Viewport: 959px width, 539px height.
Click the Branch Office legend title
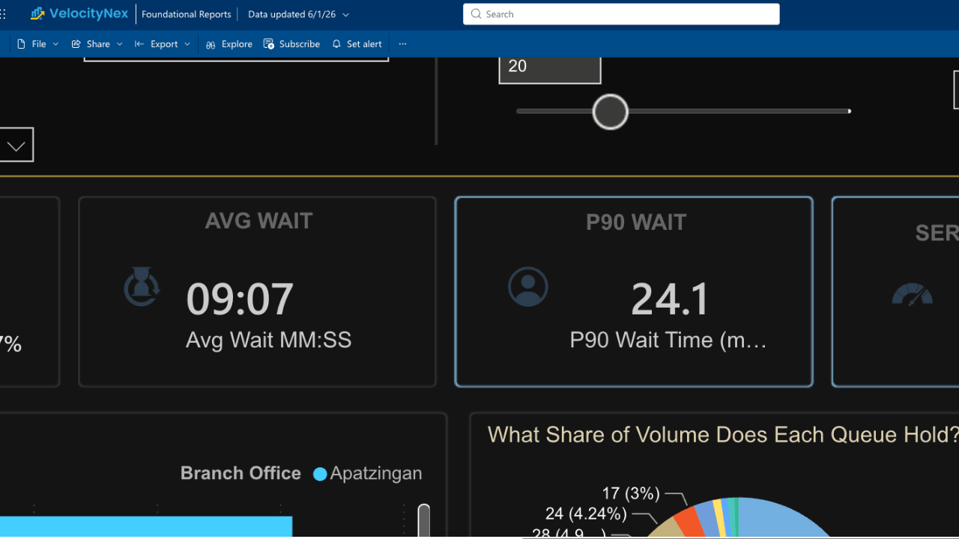(240, 474)
